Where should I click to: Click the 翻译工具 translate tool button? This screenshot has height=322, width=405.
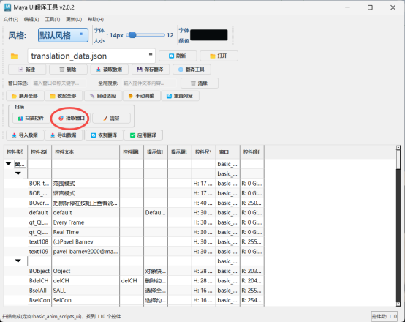pyautogui.click(x=192, y=70)
